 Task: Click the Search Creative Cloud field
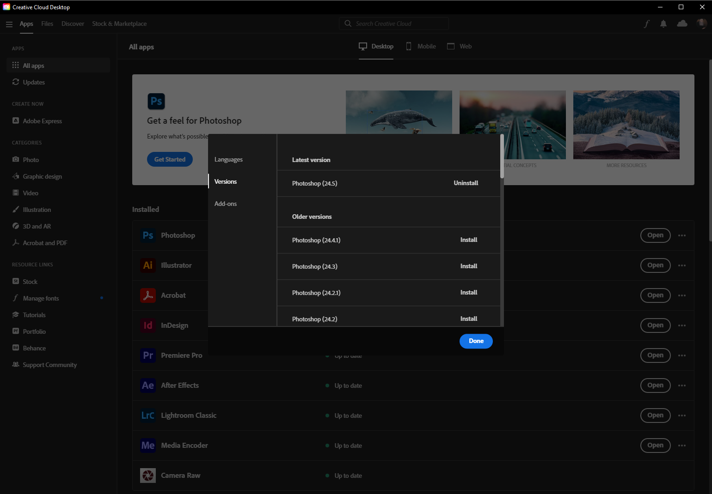(x=393, y=23)
